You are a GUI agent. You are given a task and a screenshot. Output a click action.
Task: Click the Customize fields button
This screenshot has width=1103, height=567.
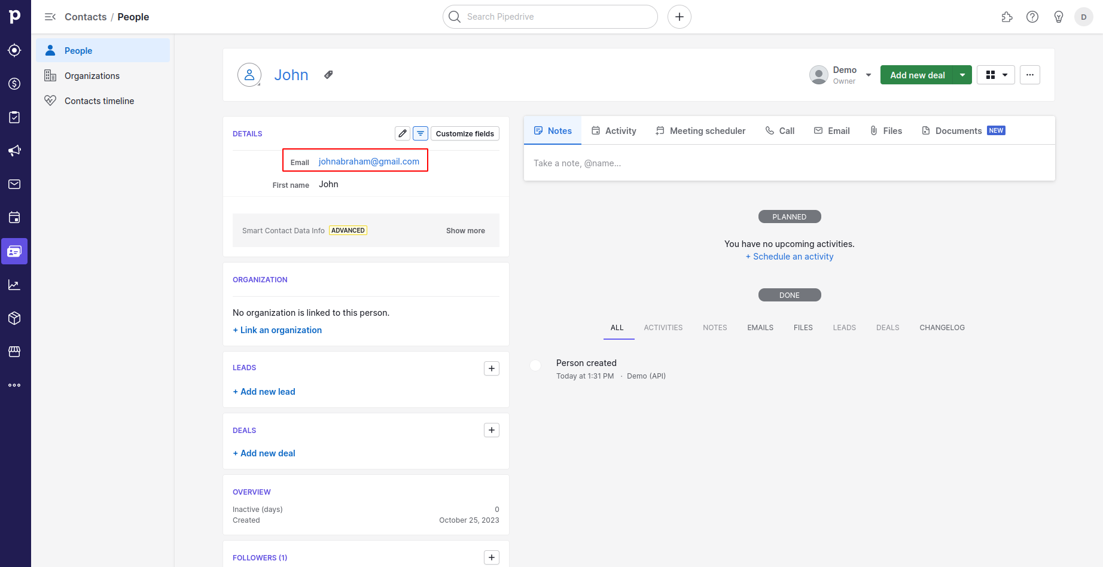pyautogui.click(x=465, y=133)
